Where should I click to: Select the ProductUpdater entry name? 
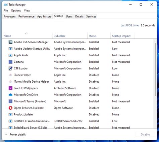pos(23,114)
